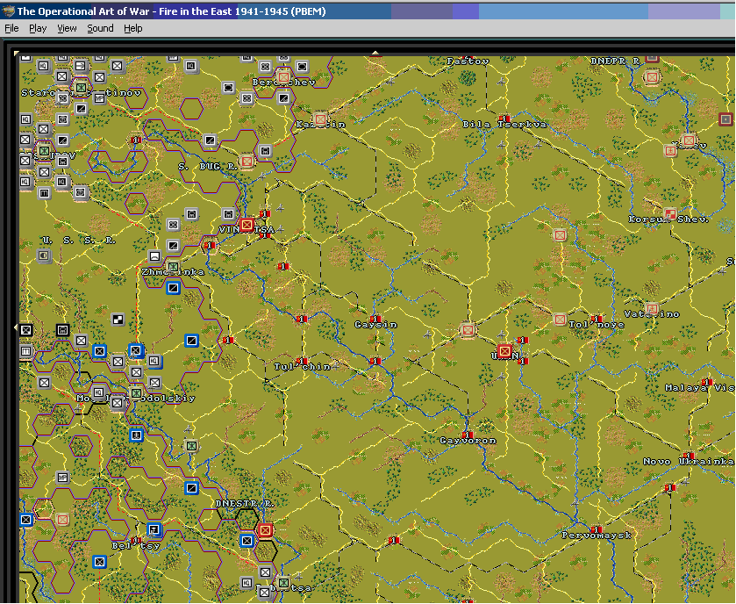Click the Bila Tserkva city label
736x604 pixels.
pos(504,125)
